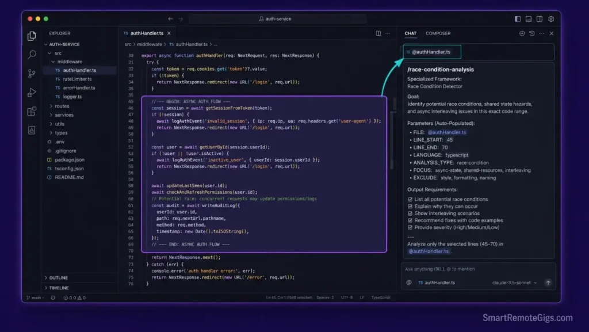Click the sync changes icon in status bar
Screen dimensions: 589x332
(53, 298)
